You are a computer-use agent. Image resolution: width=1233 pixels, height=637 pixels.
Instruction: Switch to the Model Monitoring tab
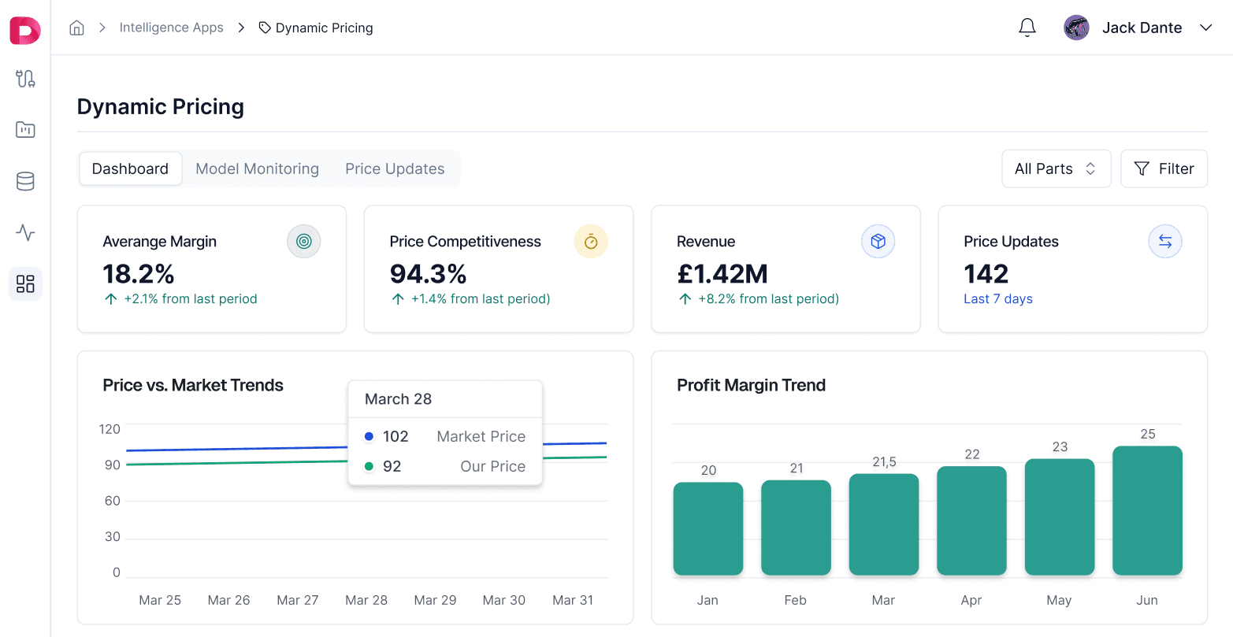coord(257,169)
